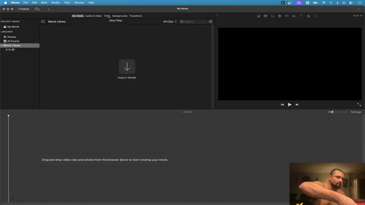Skip to next clip in the viewer

point(297,104)
